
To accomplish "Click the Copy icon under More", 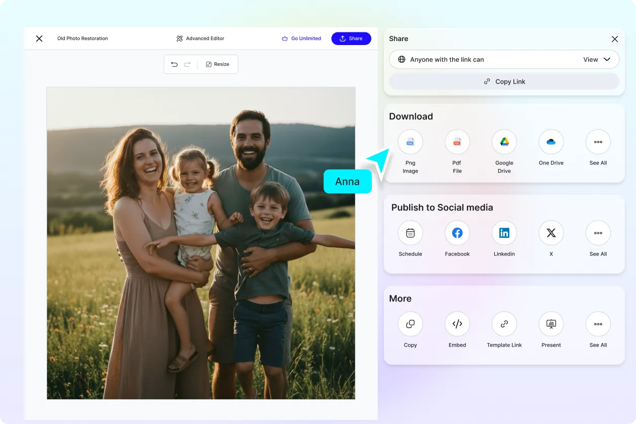I will (410, 324).
